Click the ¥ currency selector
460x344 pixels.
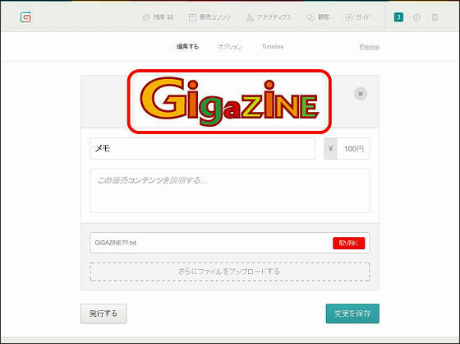(330, 148)
